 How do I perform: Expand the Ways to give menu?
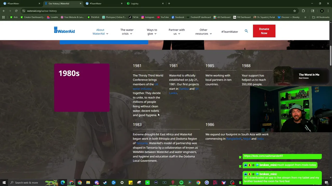(x=152, y=32)
